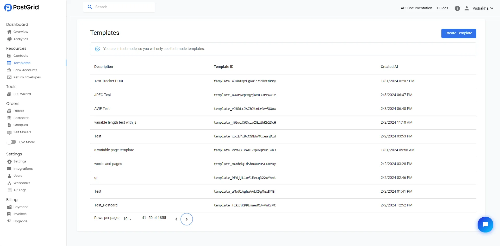Open Analytics via its pie chart icon

[x=9, y=39]
